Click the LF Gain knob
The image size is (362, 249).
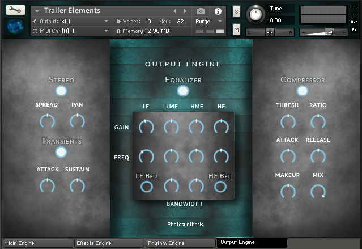(x=146, y=127)
